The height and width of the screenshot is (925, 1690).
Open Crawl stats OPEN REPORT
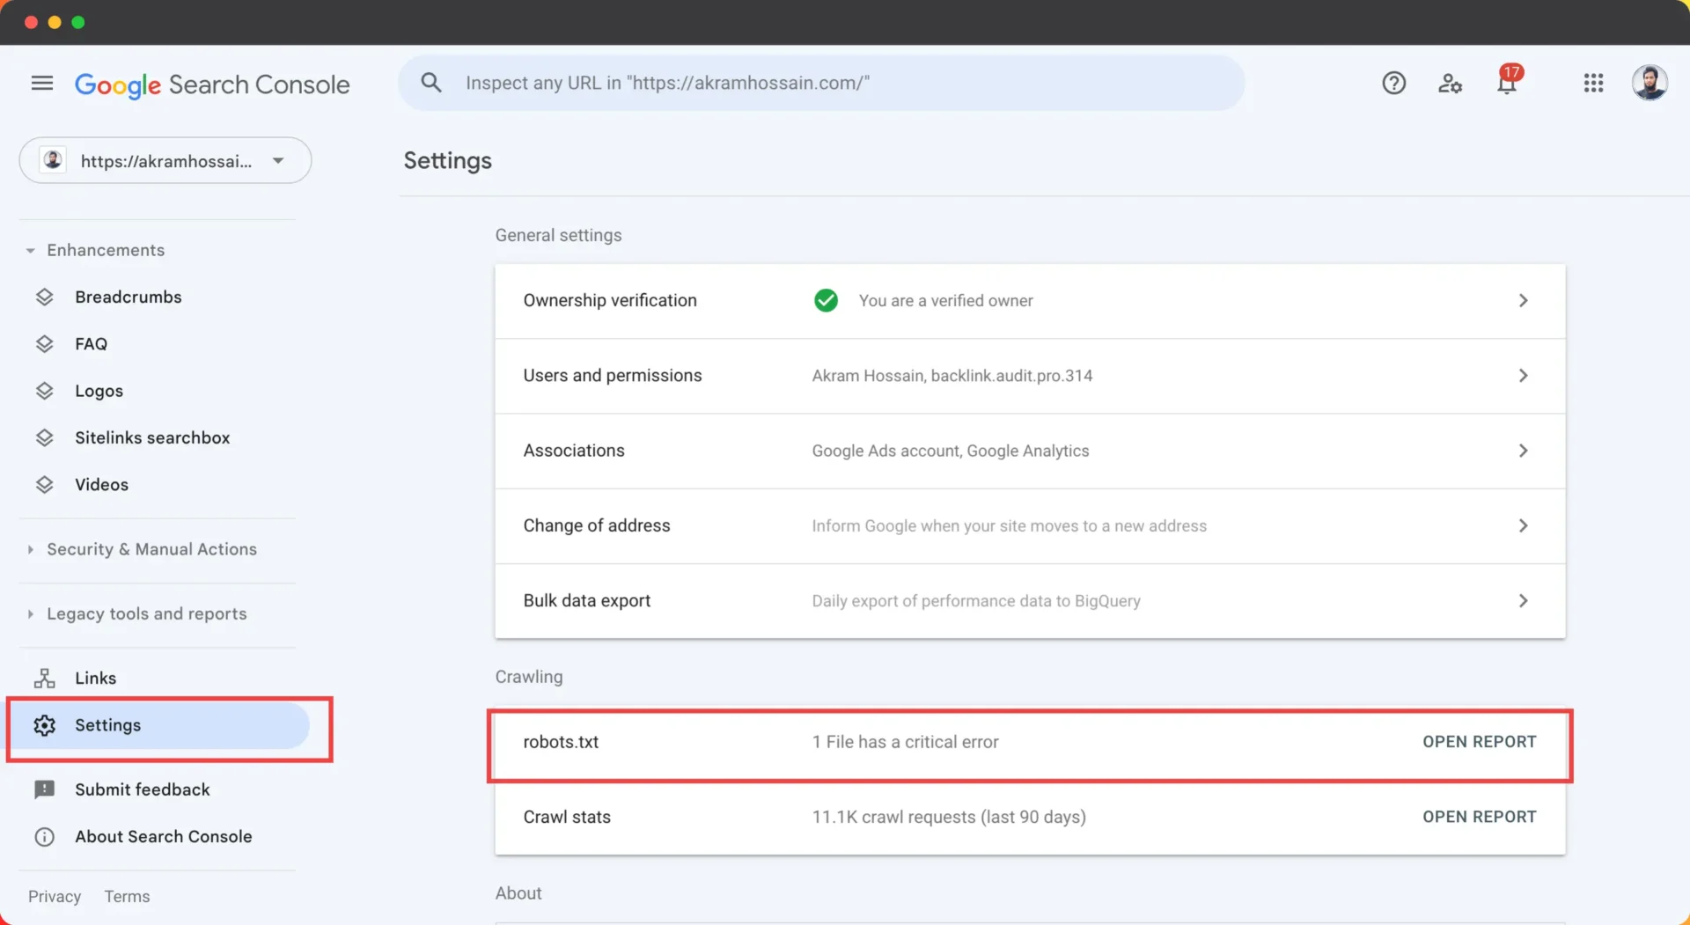1480,816
